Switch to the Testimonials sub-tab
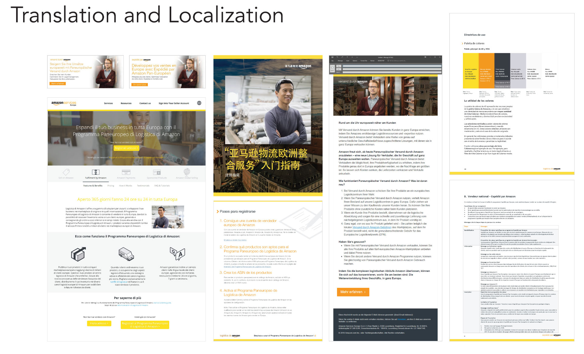584x354 pixels. 143,186
